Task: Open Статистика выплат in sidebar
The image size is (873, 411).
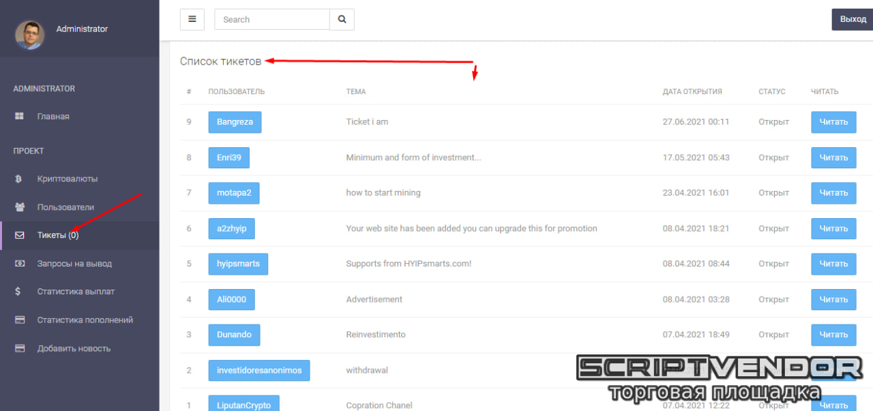Action: (x=76, y=292)
